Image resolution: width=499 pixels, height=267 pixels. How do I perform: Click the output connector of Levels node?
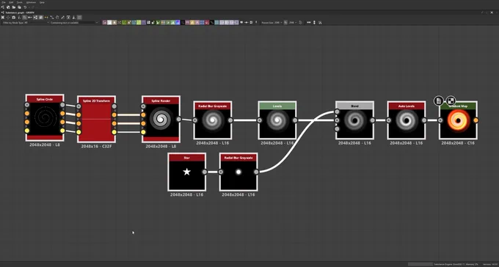tap(295, 120)
